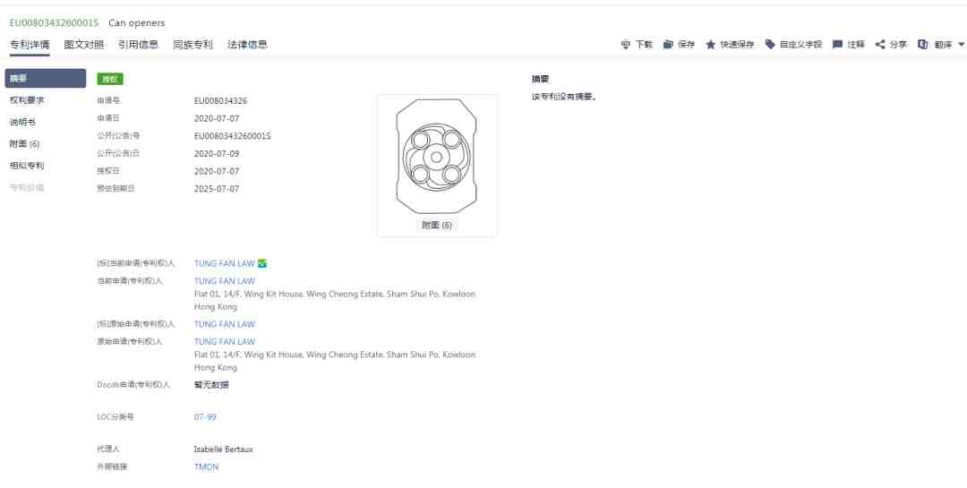Click the can opener drawing thumbnail

point(437,157)
